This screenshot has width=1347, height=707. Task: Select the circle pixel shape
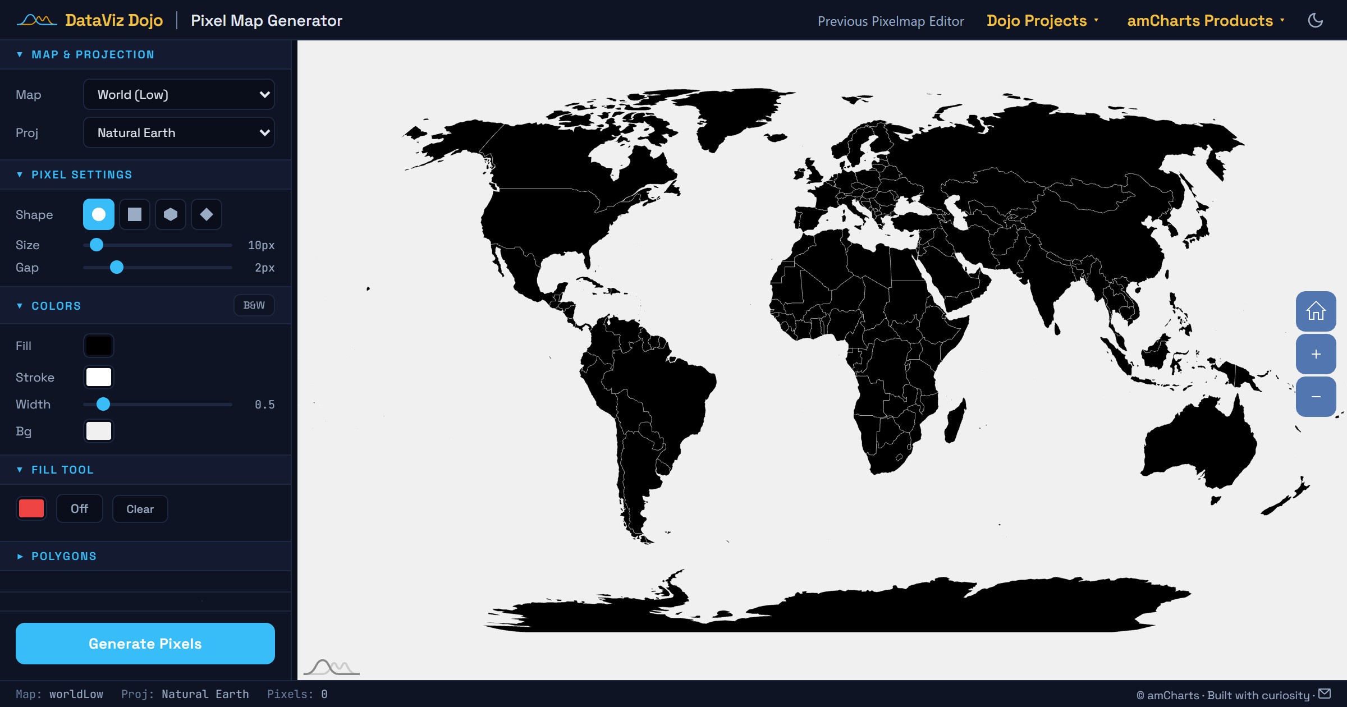[99, 214]
